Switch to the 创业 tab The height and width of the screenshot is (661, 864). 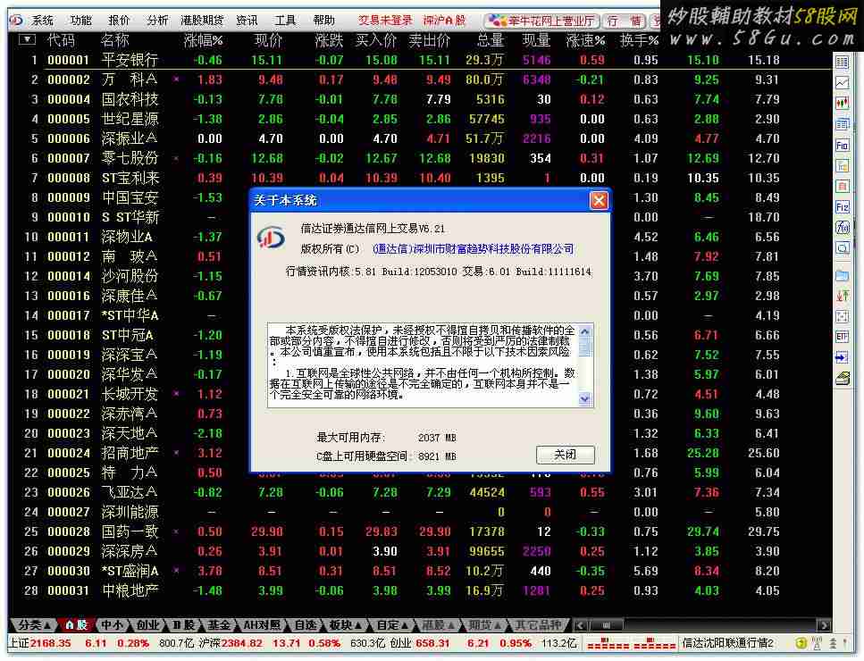147,625
